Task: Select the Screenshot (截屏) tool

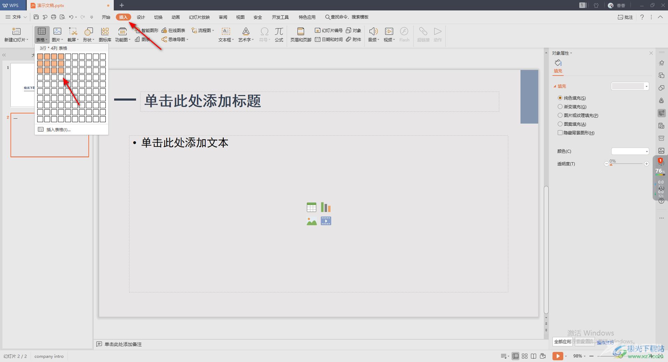Action: 73,35
